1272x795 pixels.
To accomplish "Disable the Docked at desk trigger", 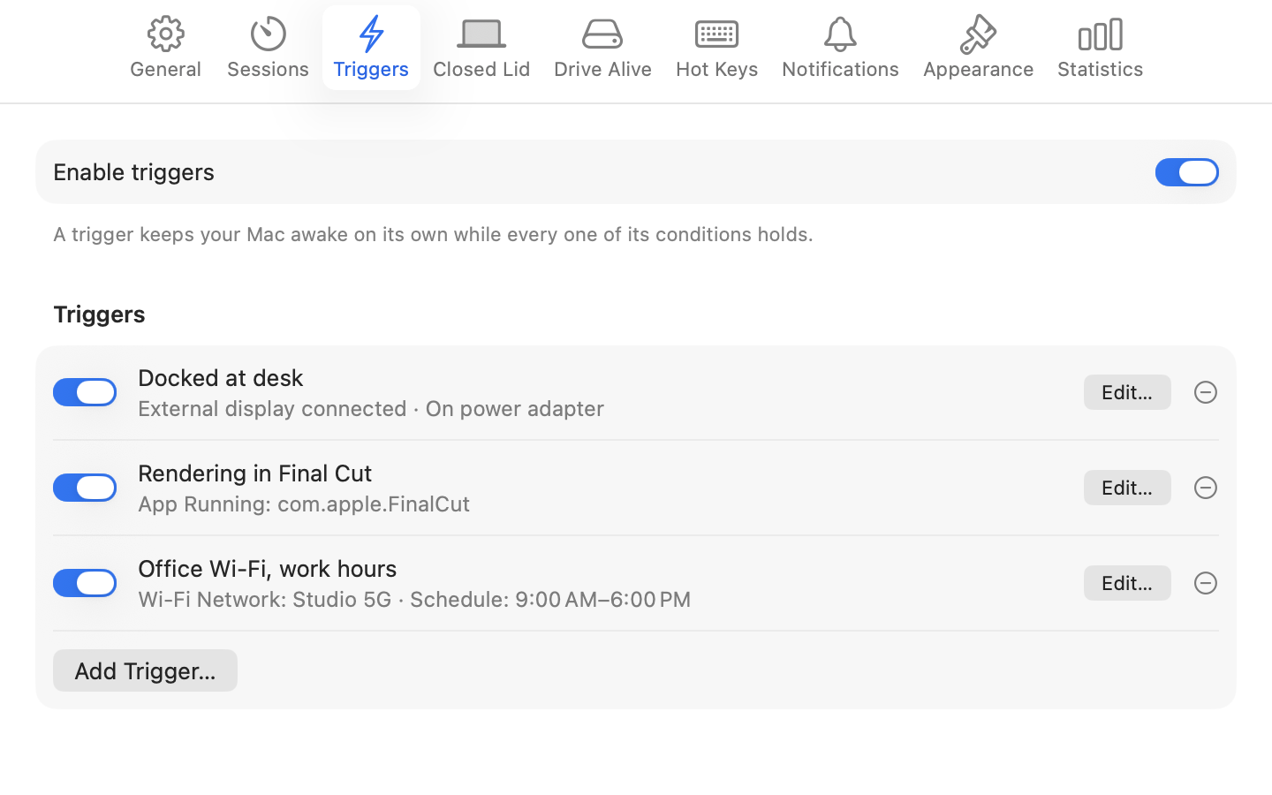I will 85,392.
